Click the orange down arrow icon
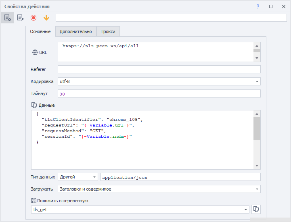 coord(46,18)
